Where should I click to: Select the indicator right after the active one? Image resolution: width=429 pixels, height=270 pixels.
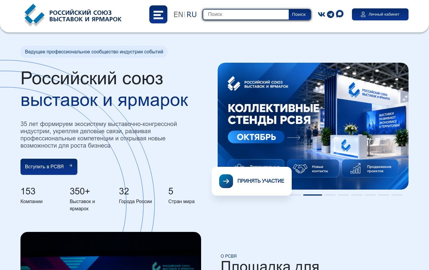coord(330,195)
